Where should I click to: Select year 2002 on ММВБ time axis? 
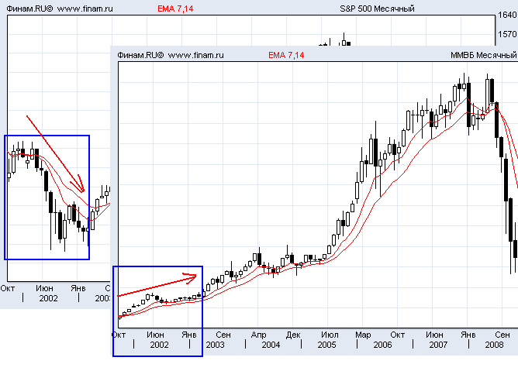(159, 345)
